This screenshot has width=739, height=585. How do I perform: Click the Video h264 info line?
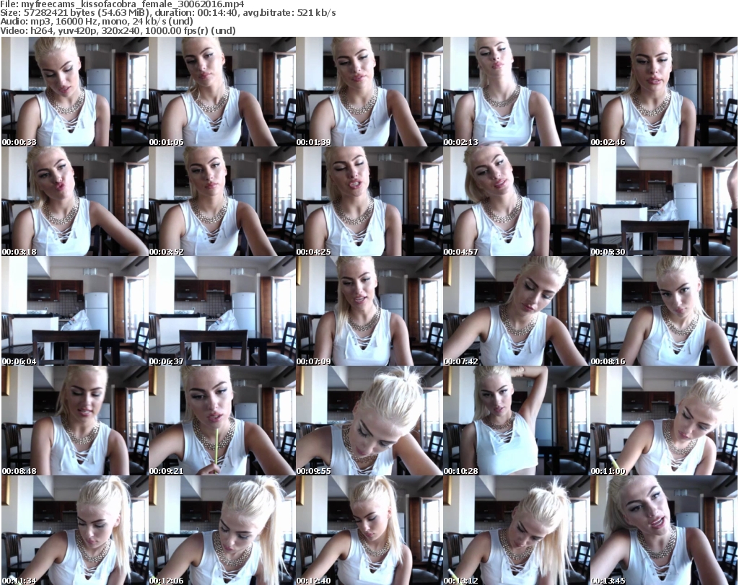pos(118,30)
